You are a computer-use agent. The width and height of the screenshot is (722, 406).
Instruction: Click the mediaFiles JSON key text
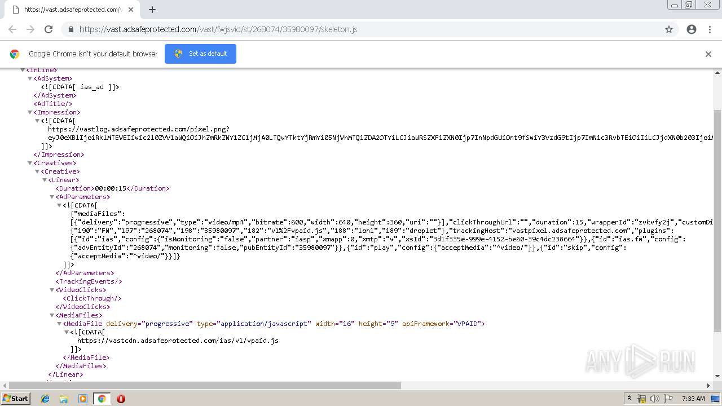pos(97,214)
